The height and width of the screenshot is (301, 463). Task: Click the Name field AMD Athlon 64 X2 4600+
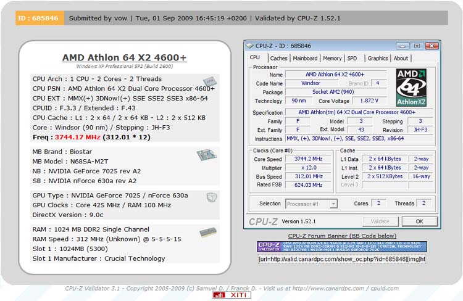[335, 75]
